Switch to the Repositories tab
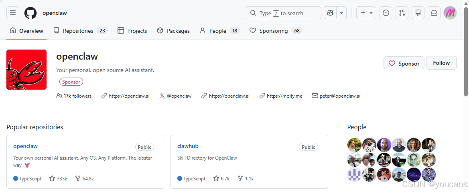469x192 pixels. coord(81,31)
